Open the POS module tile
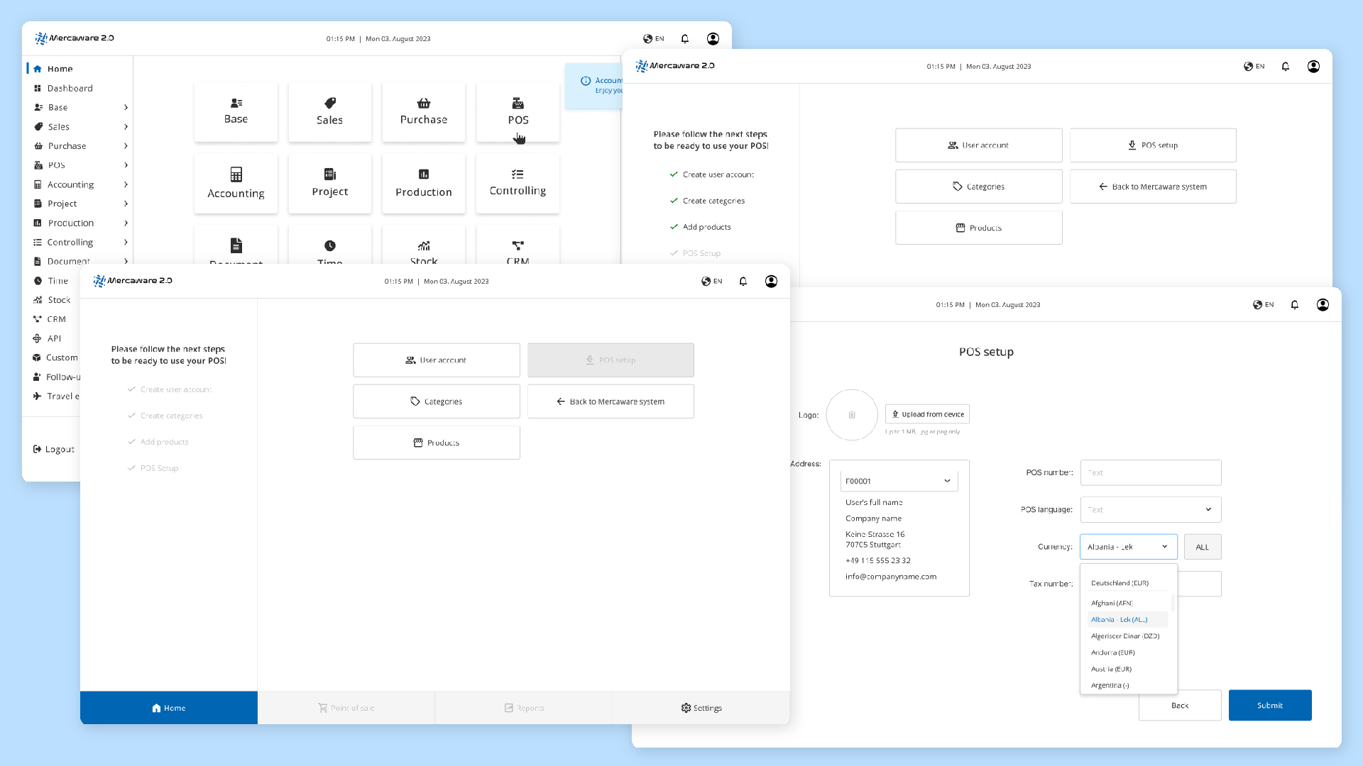Viewport: 1363px width, 766px height. (518, 111)
